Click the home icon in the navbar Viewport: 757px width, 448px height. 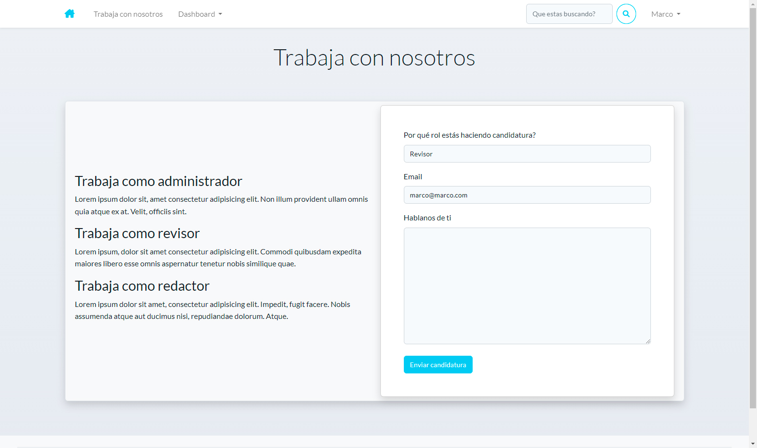(70, 14)
